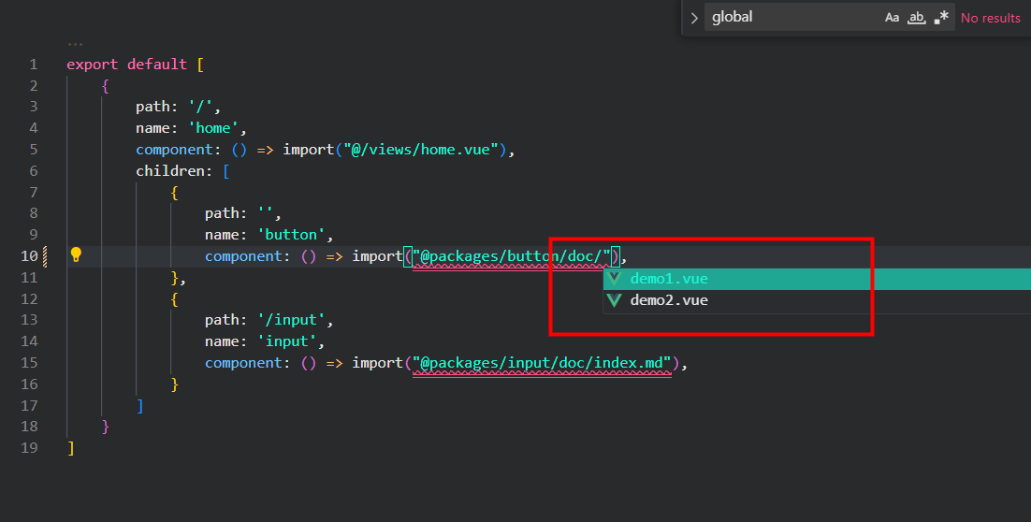The image size is (1031, 522).
Task: Select demo2.vue suggestion
Action: click(817, 300)
